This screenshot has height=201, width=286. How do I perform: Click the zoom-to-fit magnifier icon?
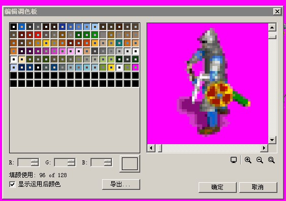(271, 160)
